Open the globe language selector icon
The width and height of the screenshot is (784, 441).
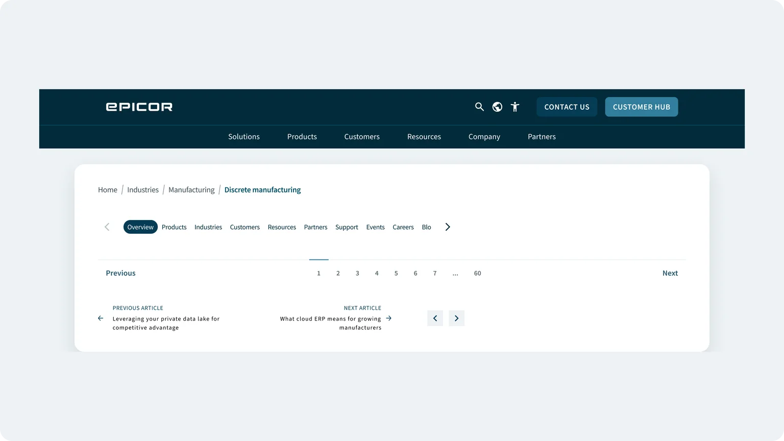pyautogui.click(x=497, y=107)
